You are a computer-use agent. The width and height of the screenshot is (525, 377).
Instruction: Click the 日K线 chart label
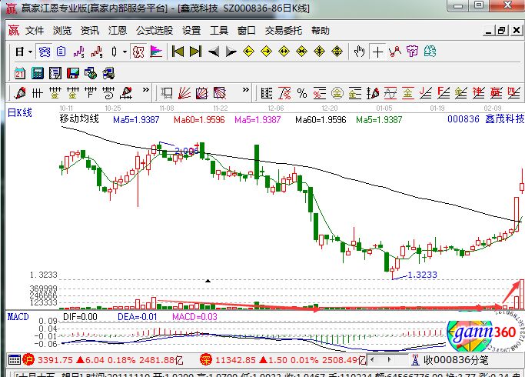21,113
